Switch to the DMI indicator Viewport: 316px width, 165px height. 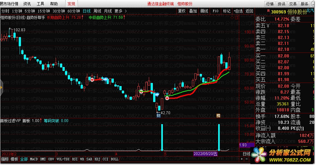pos(43,159)
